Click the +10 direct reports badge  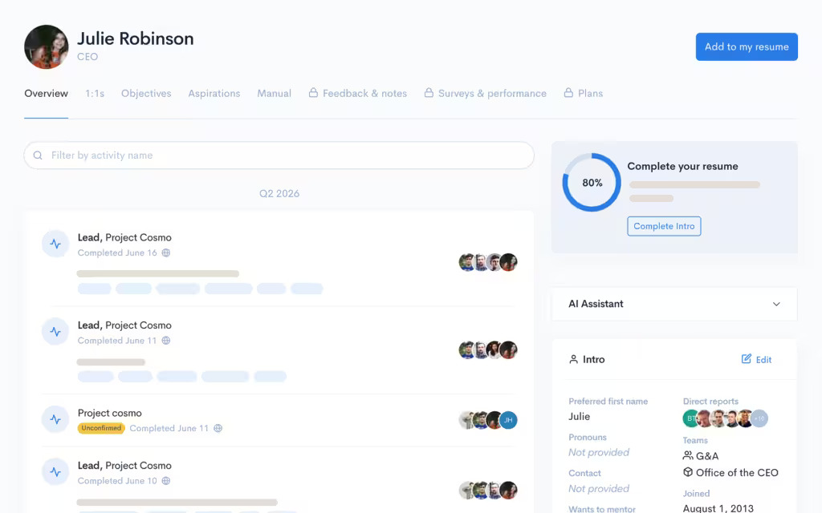759,418
